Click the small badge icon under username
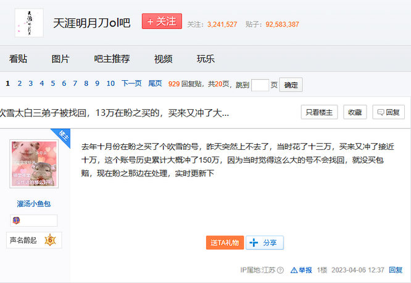 (x=15, y=221)
